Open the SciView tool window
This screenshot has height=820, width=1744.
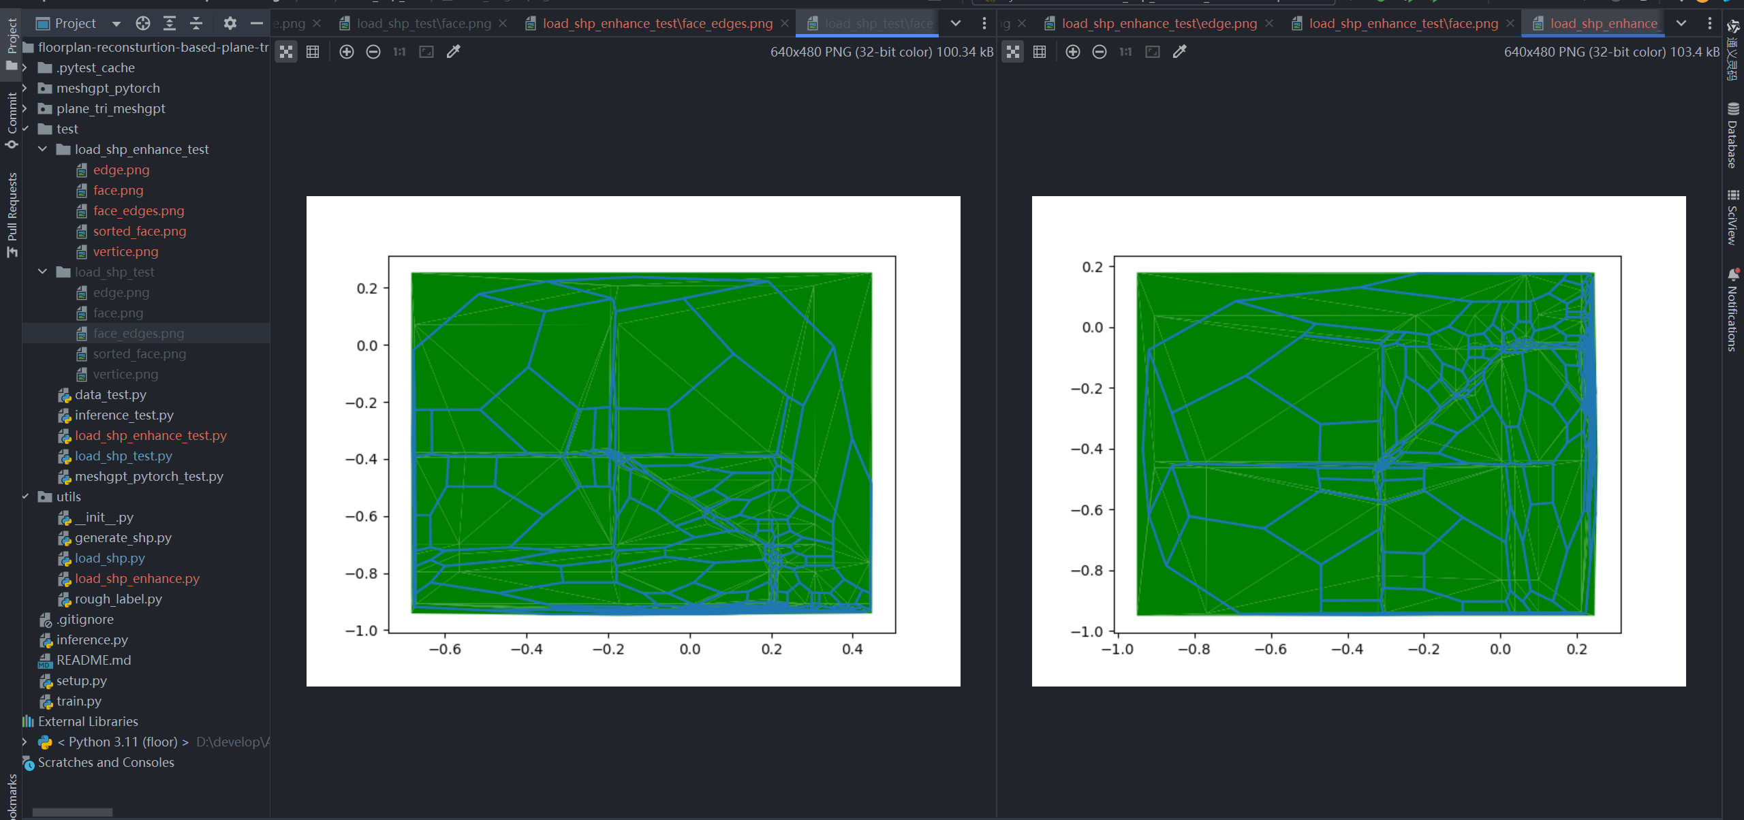[1733, 217]
